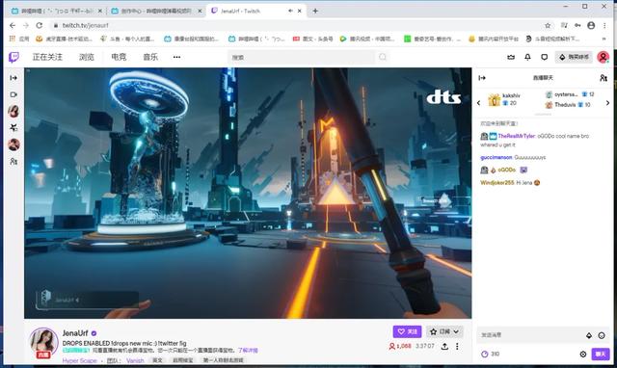
Task: Open the Bits icon in the chat input
Action: pyautogui.click(x=589, y=335)
